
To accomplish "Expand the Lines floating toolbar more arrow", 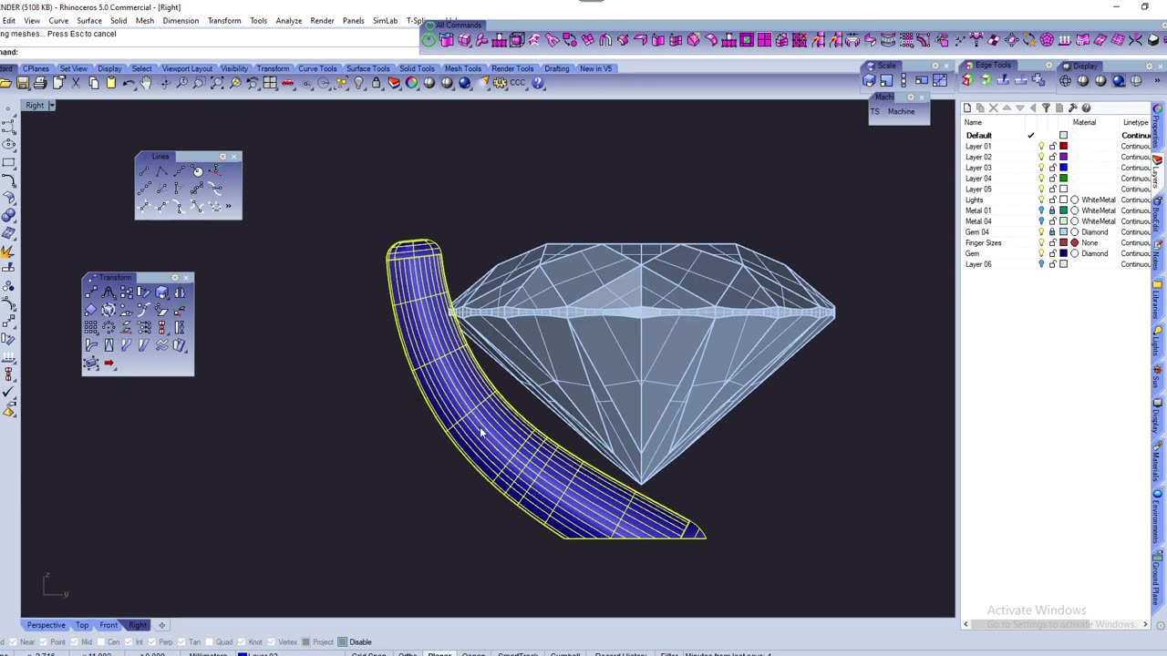I will click(228, 207).
